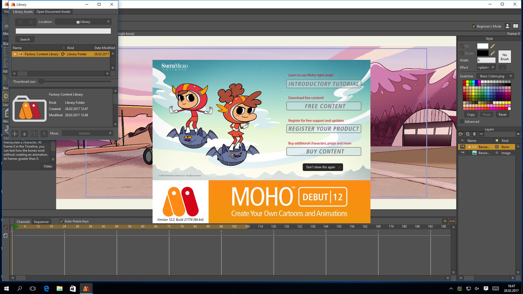The height and width of the screenshot is (294, 523).
Task: Open the More Actions dropdown in Library
Action: click(88, 133)
